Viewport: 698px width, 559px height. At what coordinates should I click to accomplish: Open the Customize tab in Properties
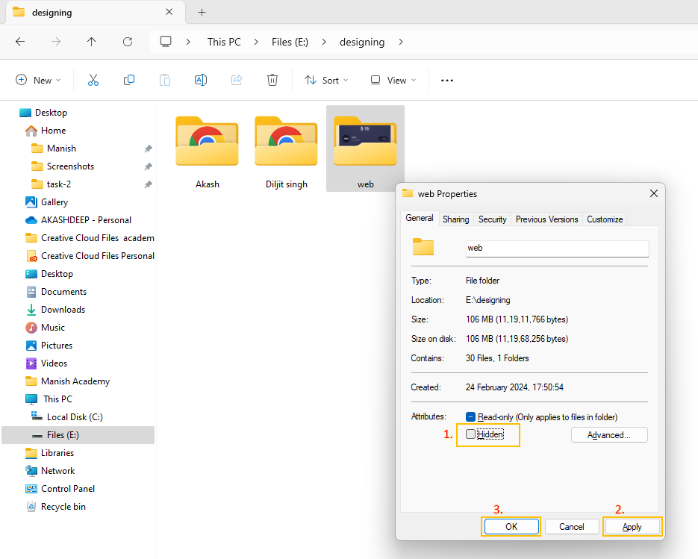click(x=604, y=219)
